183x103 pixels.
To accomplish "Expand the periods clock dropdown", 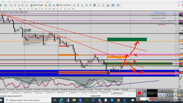I will (x=115, y=5).
